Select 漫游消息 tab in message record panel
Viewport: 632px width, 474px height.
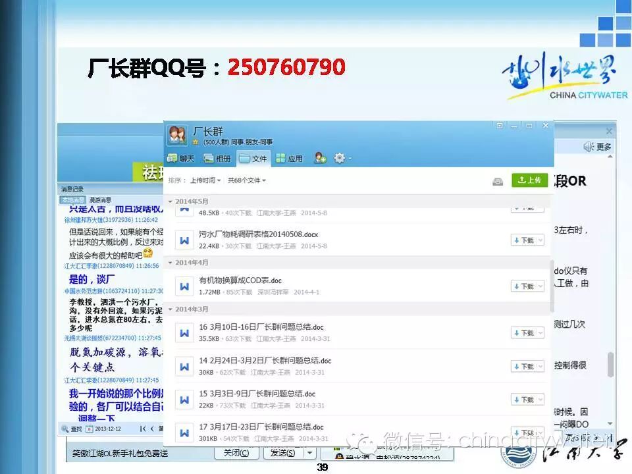coord(100,200)
